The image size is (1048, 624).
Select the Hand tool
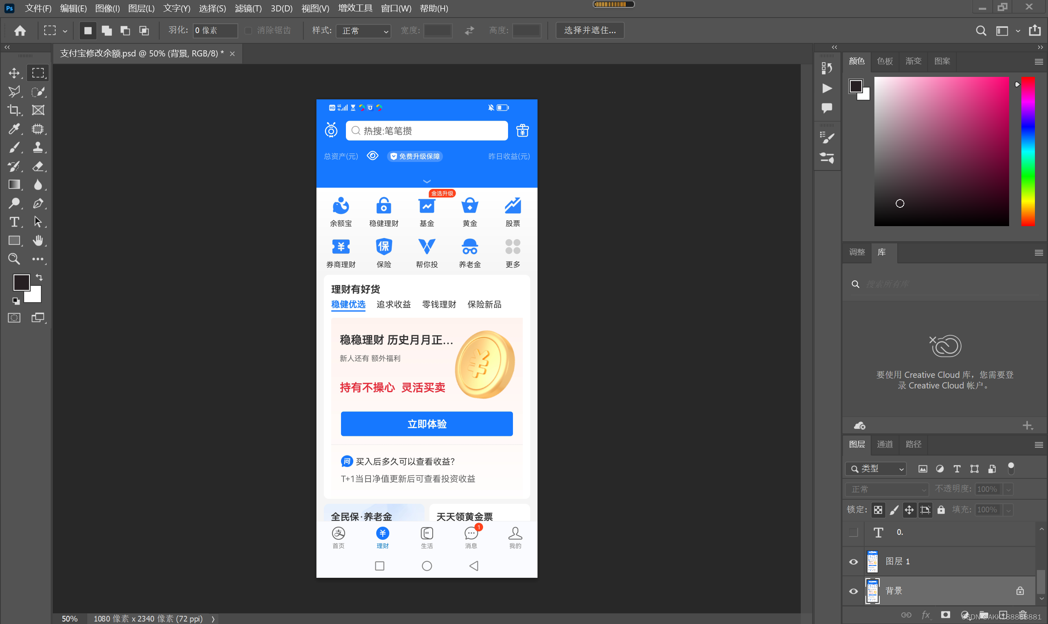38,240
